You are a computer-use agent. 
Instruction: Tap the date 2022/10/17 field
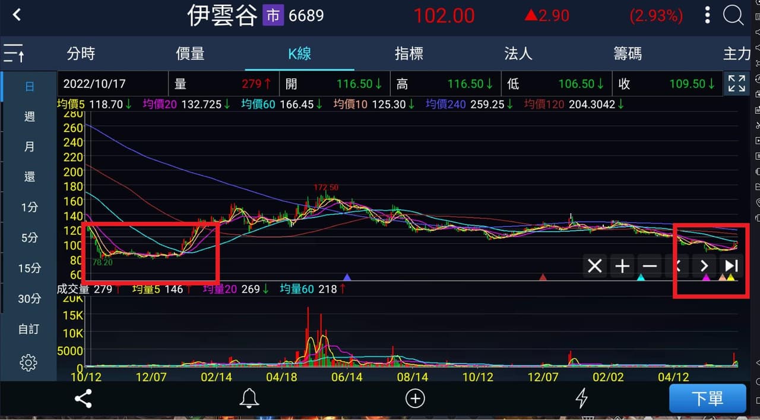[113, 84]
